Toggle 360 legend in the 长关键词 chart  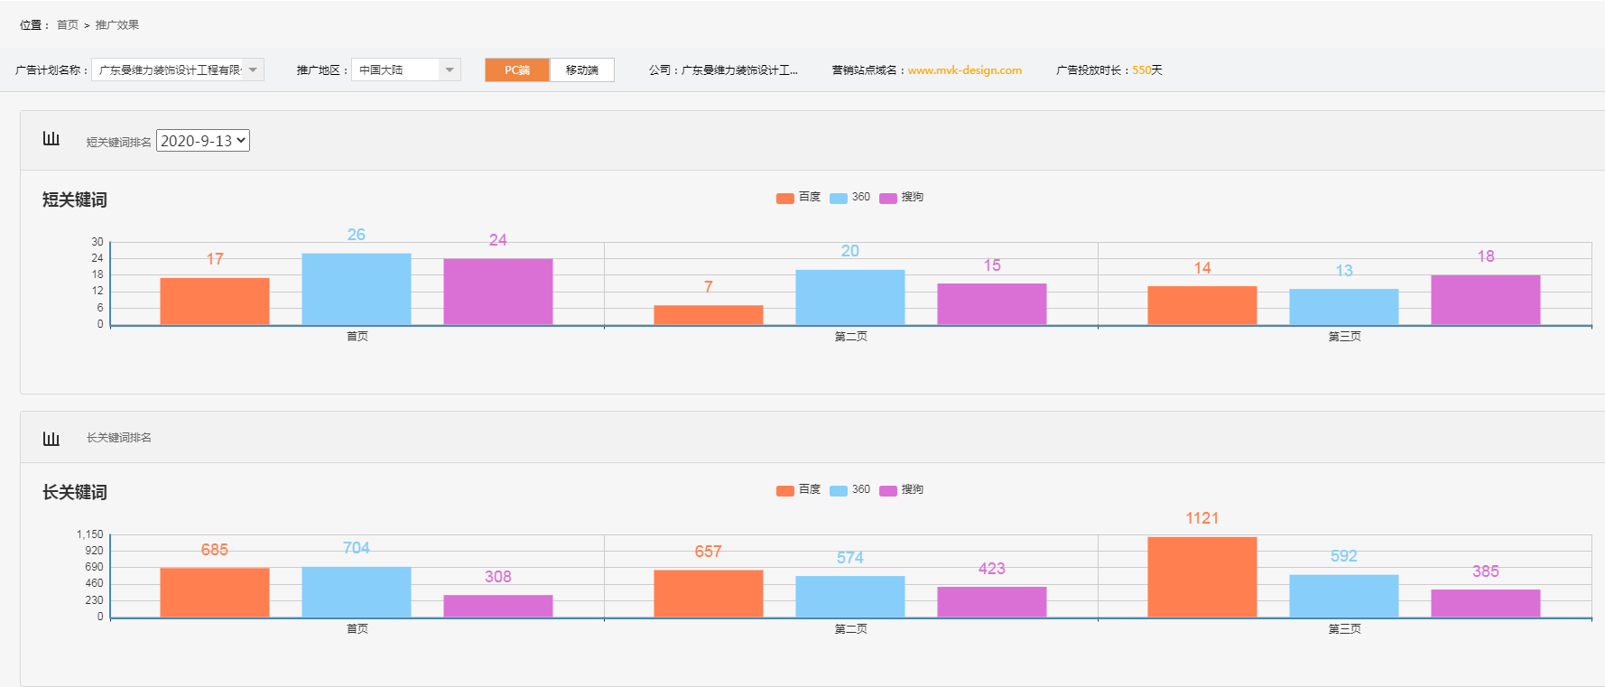(x=850, y=490)
